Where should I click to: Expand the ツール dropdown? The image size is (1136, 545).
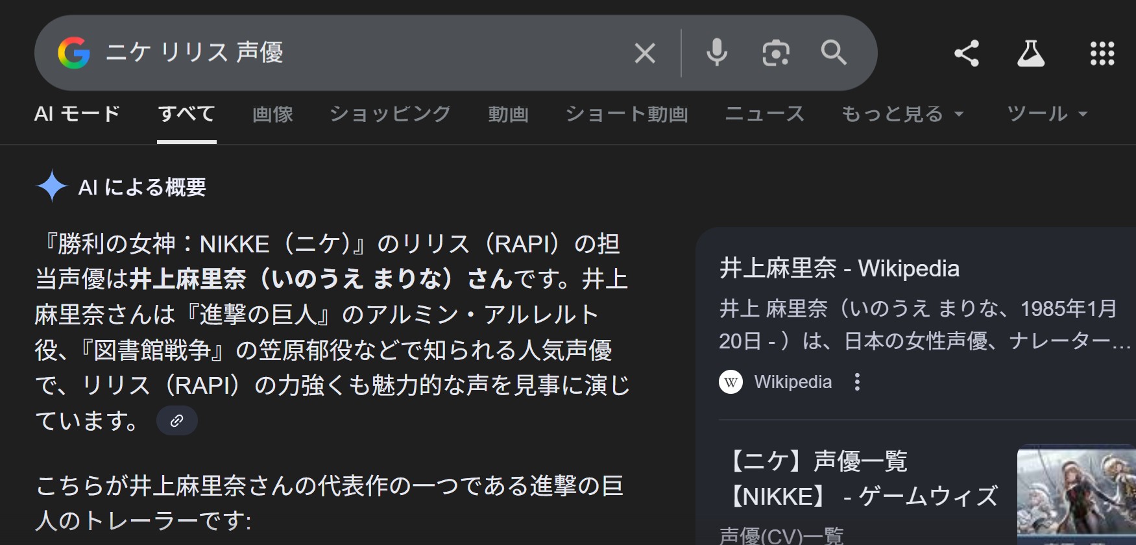[x=1046, y=114]
